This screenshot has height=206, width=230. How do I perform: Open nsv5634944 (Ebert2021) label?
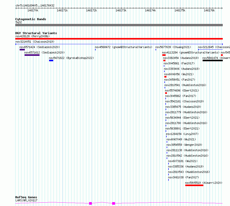(182, 118)
